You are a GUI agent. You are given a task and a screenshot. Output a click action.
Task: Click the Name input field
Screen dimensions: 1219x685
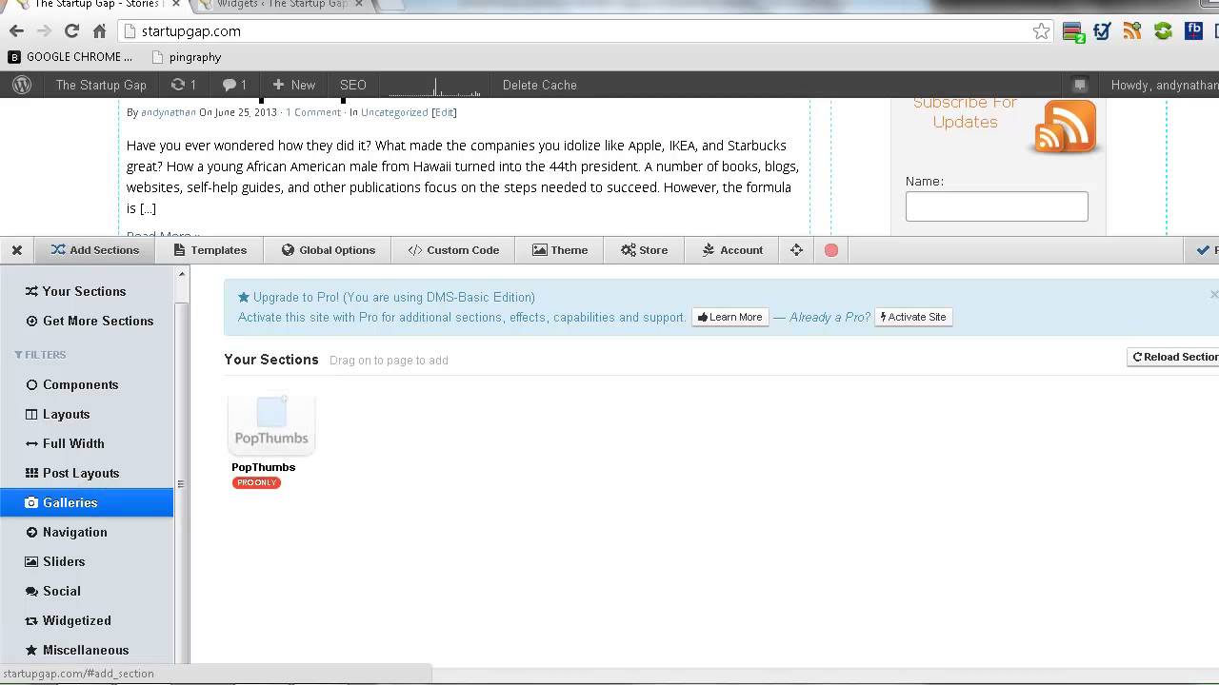996,206
